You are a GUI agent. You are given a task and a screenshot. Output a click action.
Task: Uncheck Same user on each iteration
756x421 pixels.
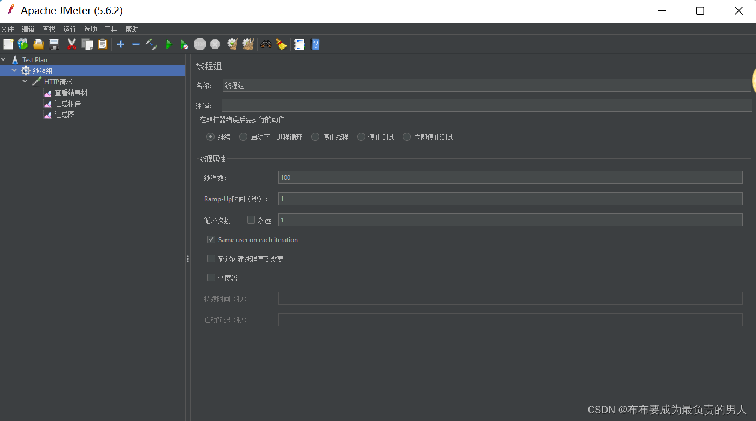(211, 239)
